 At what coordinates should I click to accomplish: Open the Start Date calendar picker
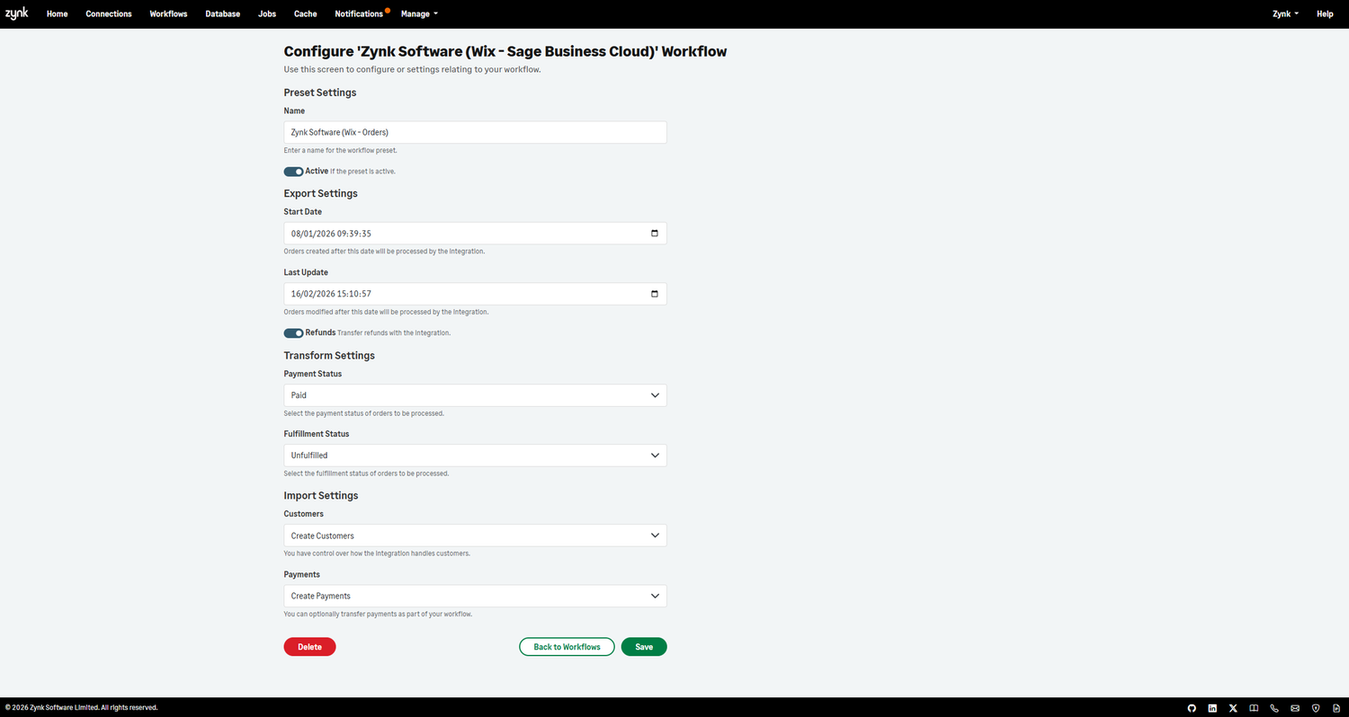[x=655, y=233]
